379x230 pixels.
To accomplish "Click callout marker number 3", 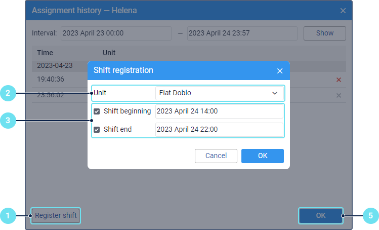I will point(7,121).
